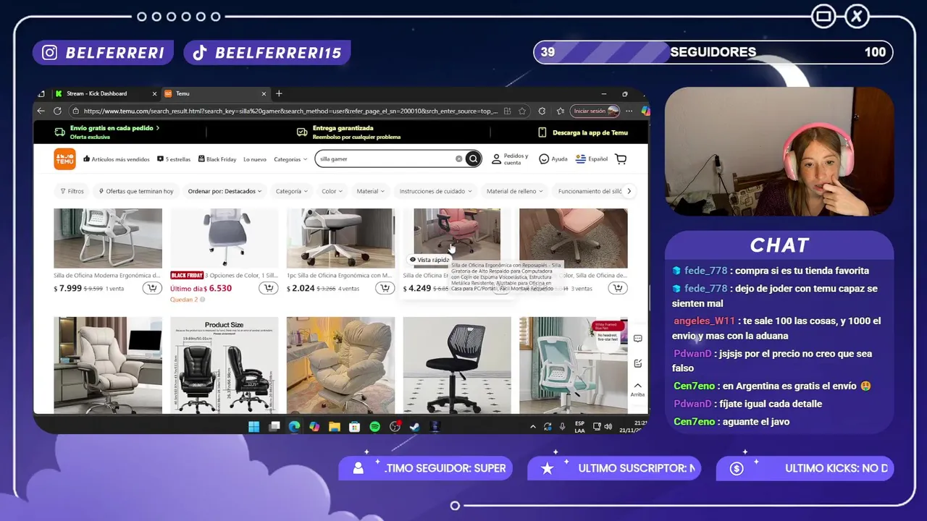
Task: Open Ayuda help icon
Action: (x=553, y=159)
